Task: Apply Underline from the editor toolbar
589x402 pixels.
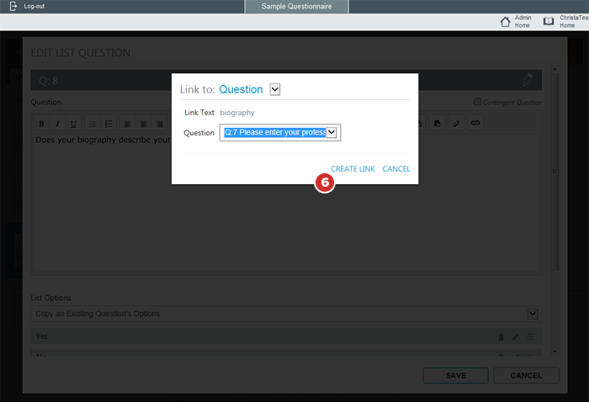Action: 73,124
